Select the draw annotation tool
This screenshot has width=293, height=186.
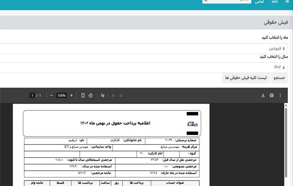[102, 96]
